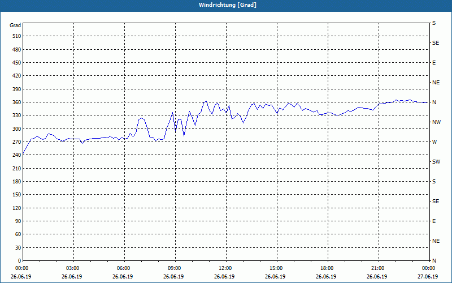Click the 'Grad' y-axis unit label
452x283 pixels.
click(x=15, y=25)
